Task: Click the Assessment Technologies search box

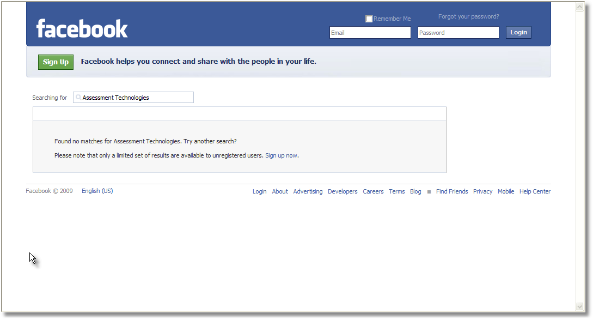Action: tap(133, 98)
